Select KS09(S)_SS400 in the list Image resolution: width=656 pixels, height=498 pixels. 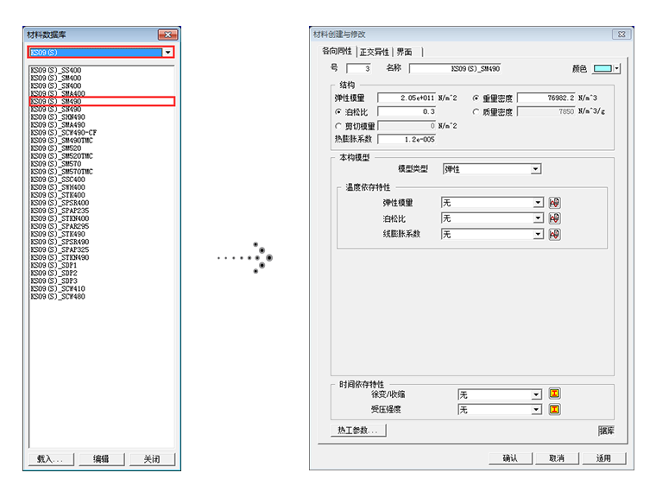click(x=55, y=70)
